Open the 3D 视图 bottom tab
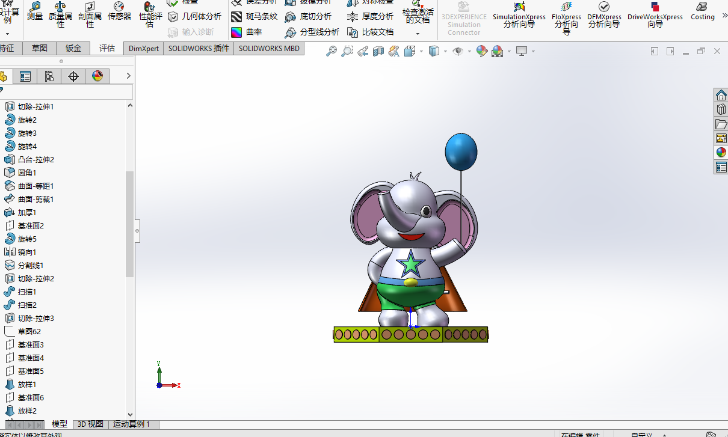The height and width of the screenshot is (437, 728). click(x=91, y=424)
